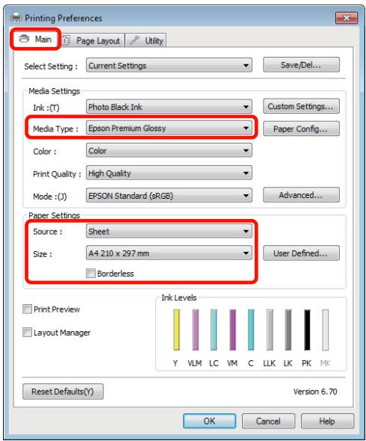The image size is (366, 441).
Task: Click the User Defined... paper size button
Action: pos(301,253)
